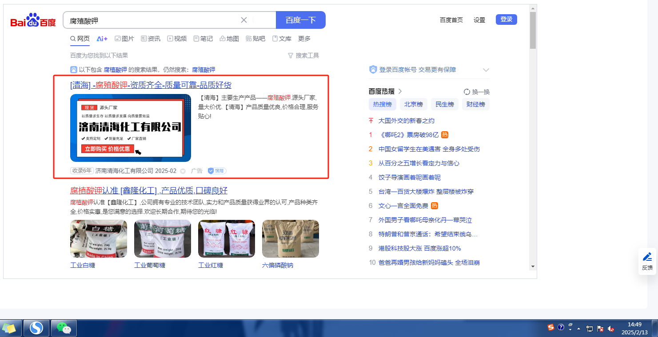
Task: Open hot topic 文心一言全面免费
Action: (403, 206)
